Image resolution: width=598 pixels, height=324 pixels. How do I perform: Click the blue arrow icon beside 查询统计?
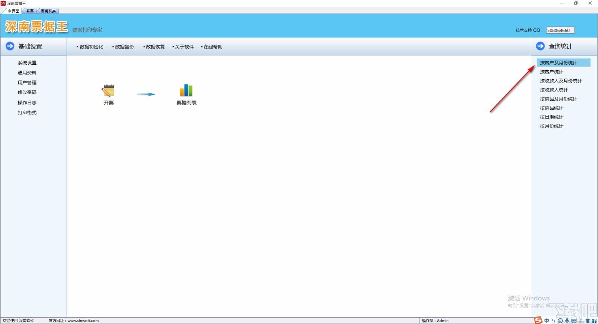(540, 46)
